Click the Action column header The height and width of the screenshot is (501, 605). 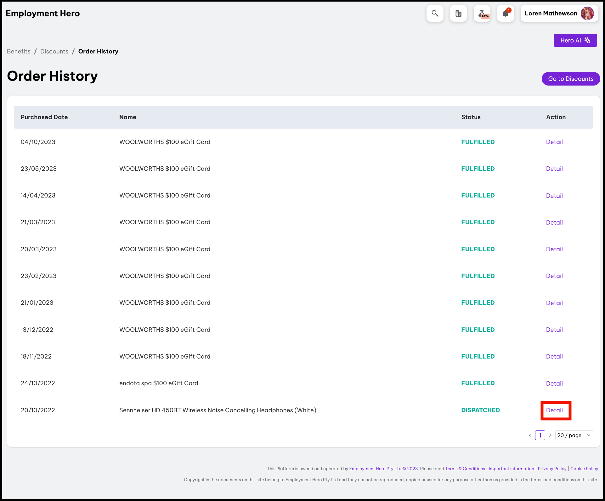(556, 117)
